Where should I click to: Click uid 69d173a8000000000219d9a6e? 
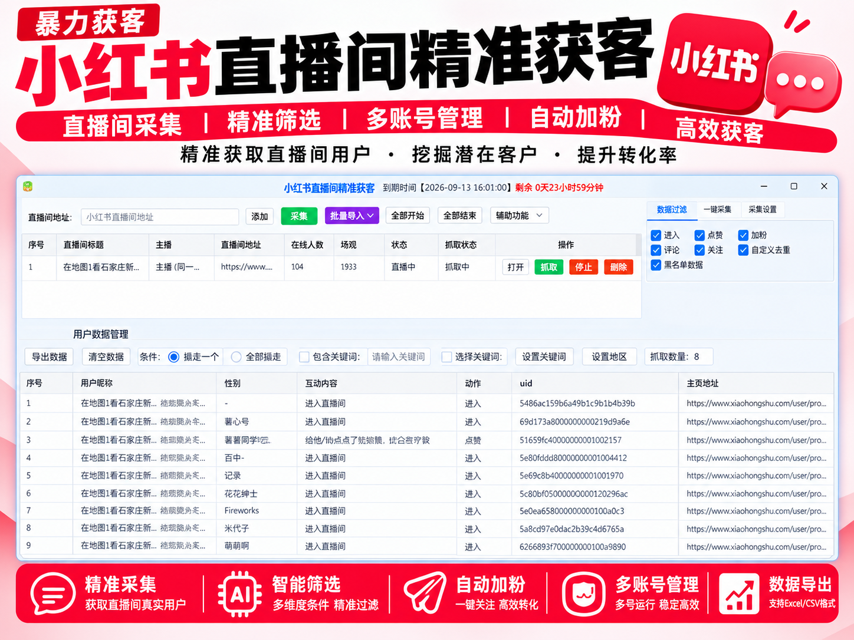pos(574,422)
